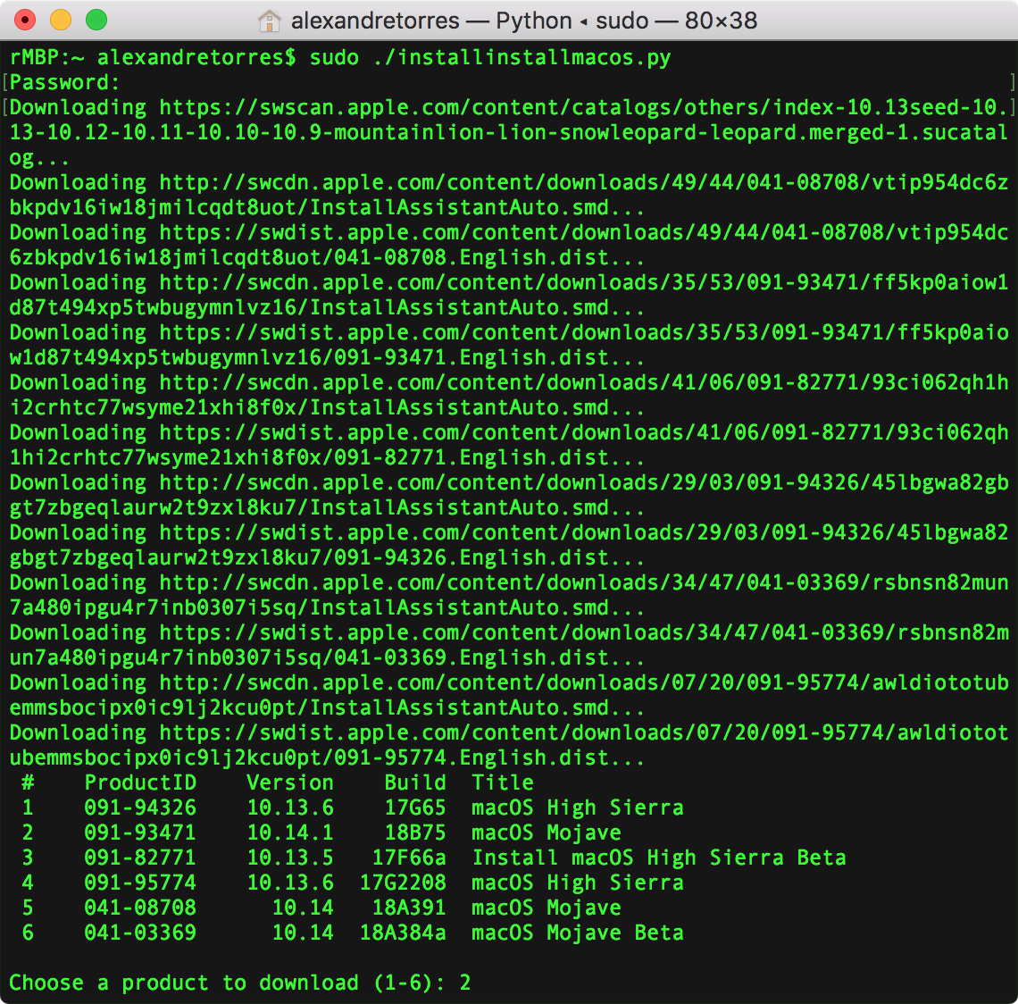Click product ID '091-95774' in table

pyautogui.click(x=140, y=883)
